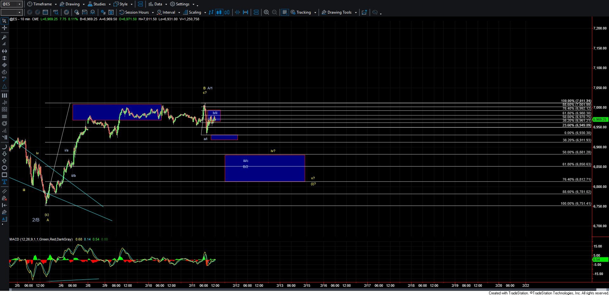The image size is (609, 295).
Task: Open the Timeframe menu
Action: coord(42,4)
